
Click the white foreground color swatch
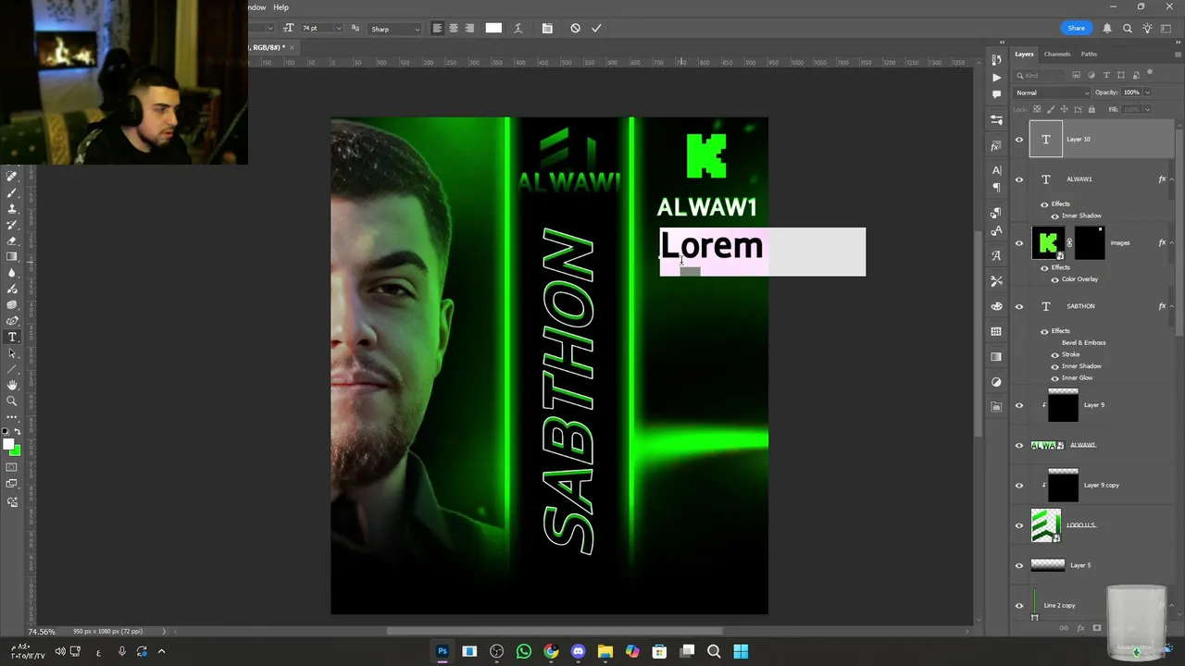pyautogui.click(x=8, y=446)
